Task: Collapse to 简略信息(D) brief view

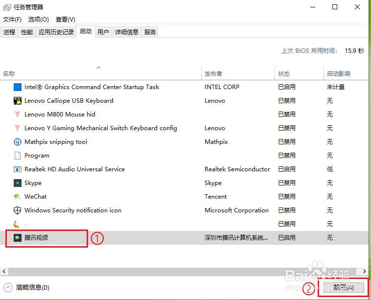Action: [x=26, y=288]
